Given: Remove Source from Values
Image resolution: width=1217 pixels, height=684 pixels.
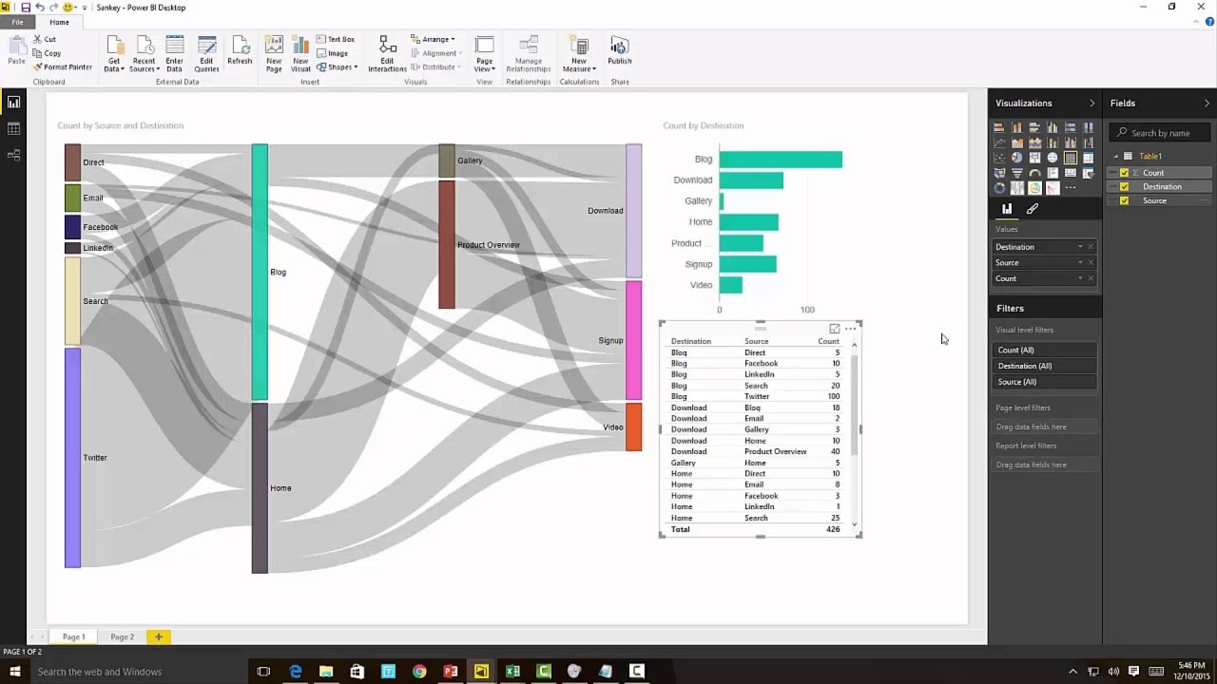Looking at the screenshot, I should (1091, 263).
